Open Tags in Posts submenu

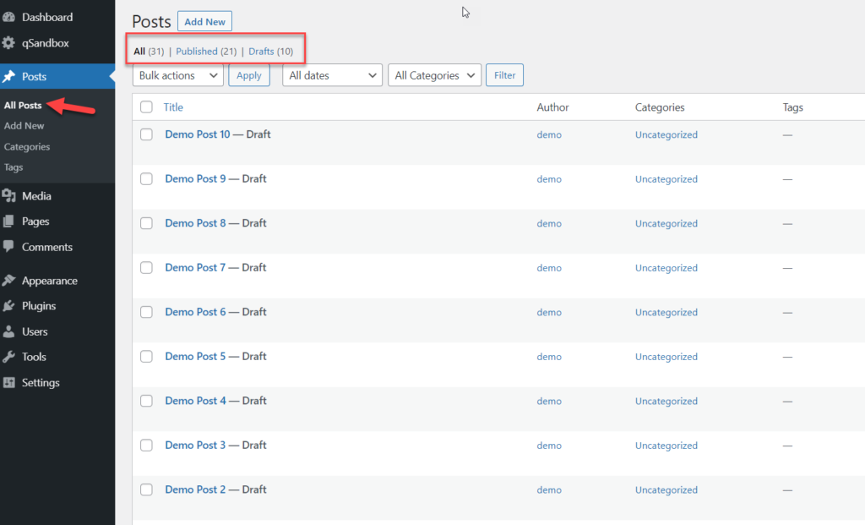pos(14,167)
